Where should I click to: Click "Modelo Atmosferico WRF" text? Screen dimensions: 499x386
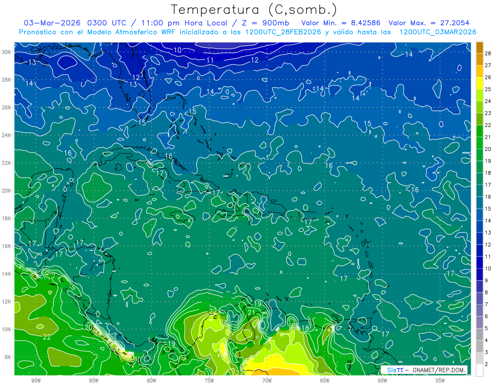[131, 32]
